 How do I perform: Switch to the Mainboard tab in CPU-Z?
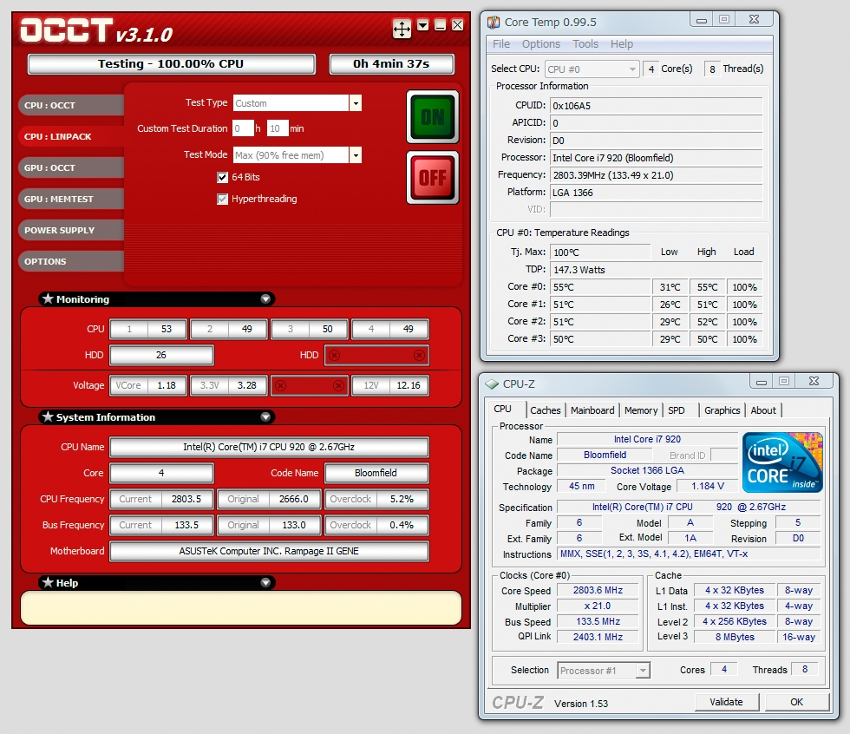592,410
